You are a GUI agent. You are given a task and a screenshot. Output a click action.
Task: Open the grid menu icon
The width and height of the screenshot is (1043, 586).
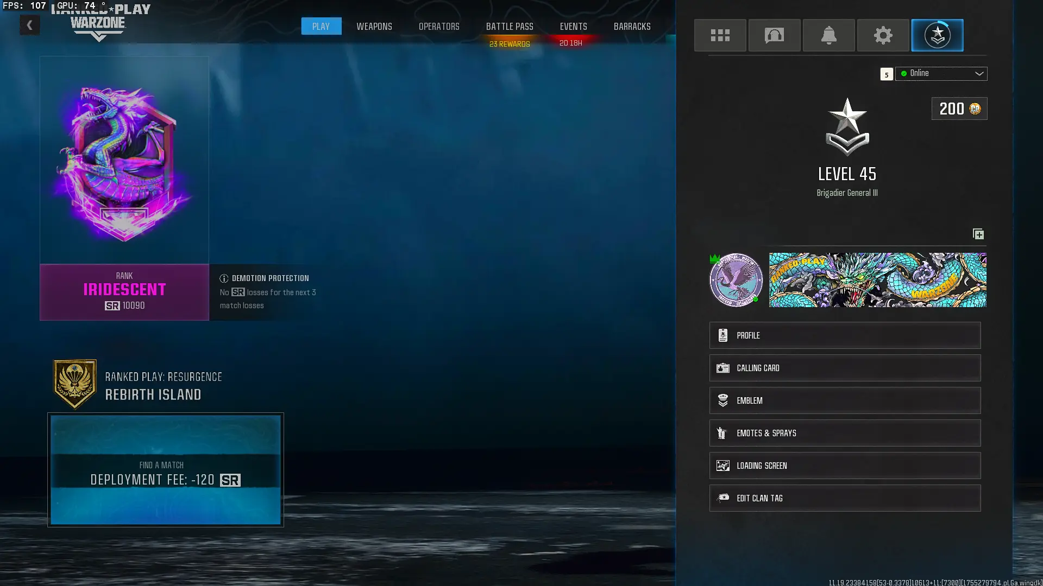720,35
